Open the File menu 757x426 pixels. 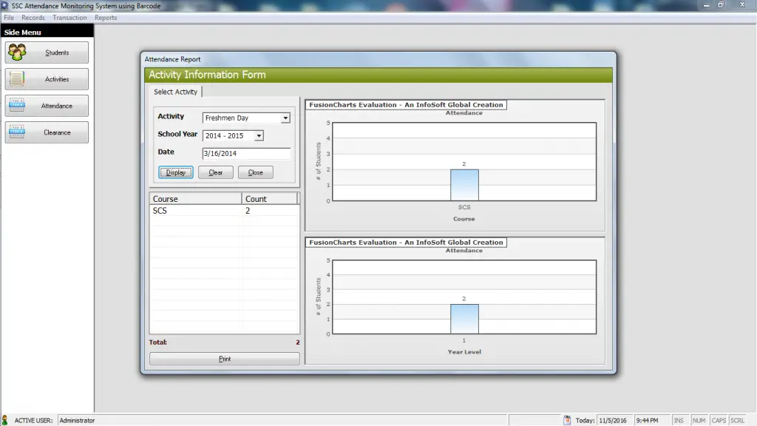point(9,18)
